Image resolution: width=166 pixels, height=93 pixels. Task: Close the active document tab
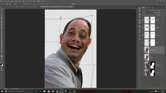pyautogui.click(x=74, y=7)
